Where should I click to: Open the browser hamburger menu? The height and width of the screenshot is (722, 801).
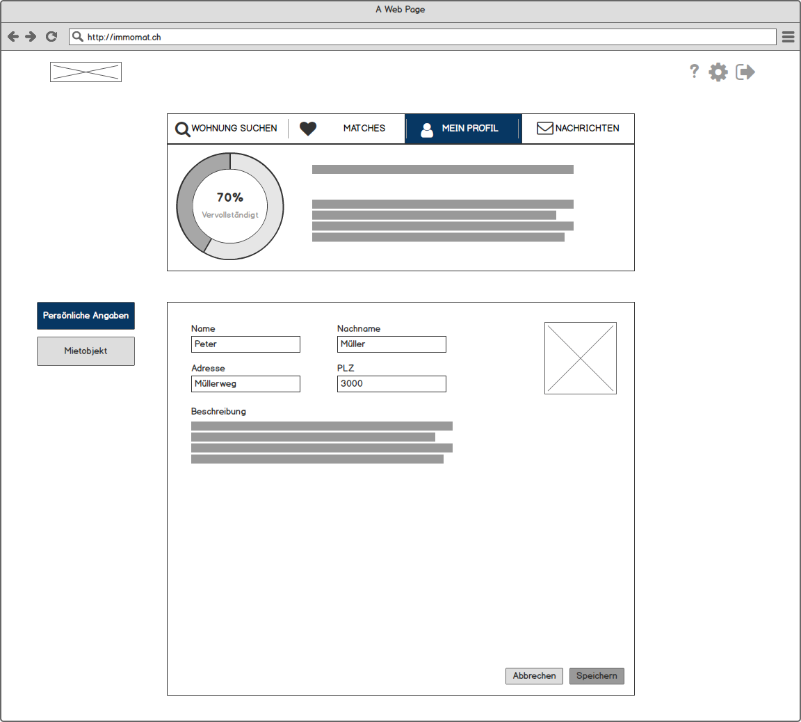(788, 37)
